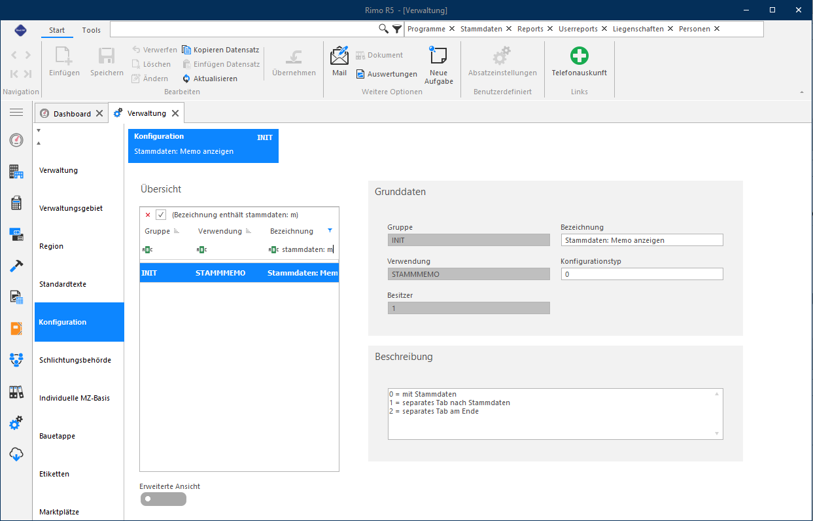
Task: Click the Beschreibung text area
Action: point(555,414)
